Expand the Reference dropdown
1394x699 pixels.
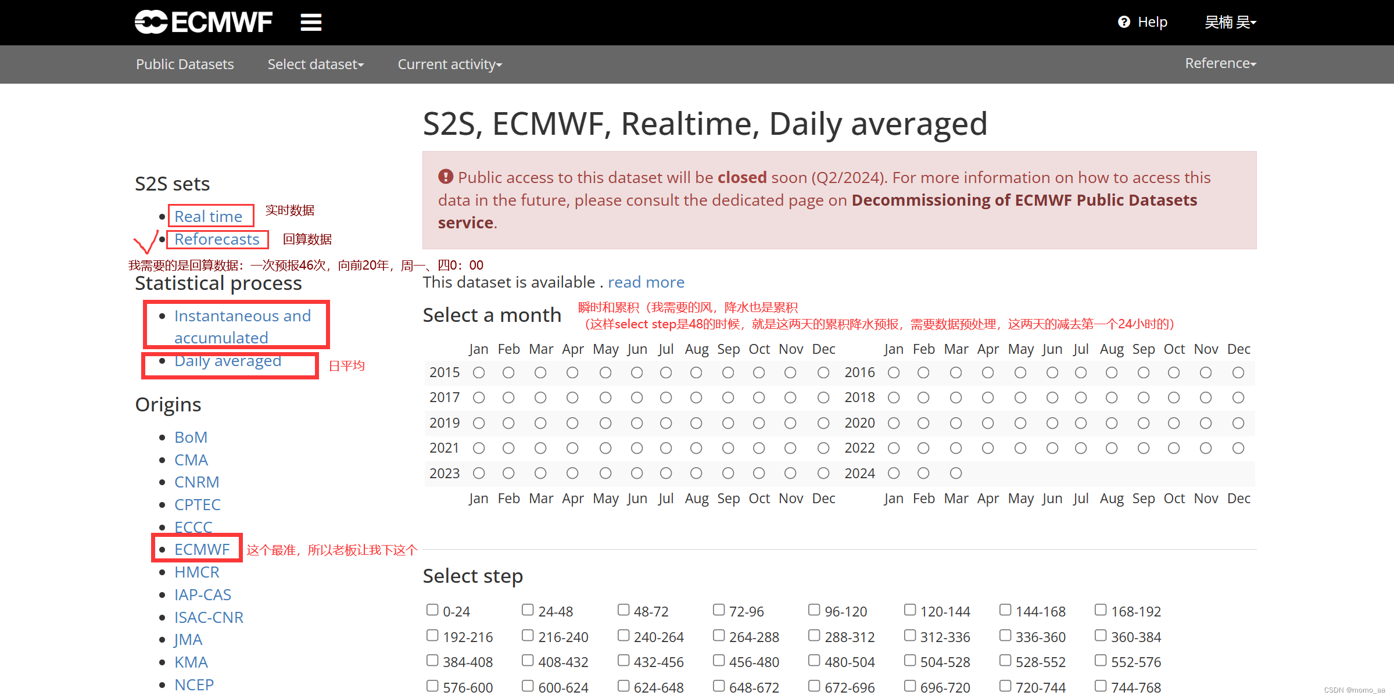point(1221,63)
